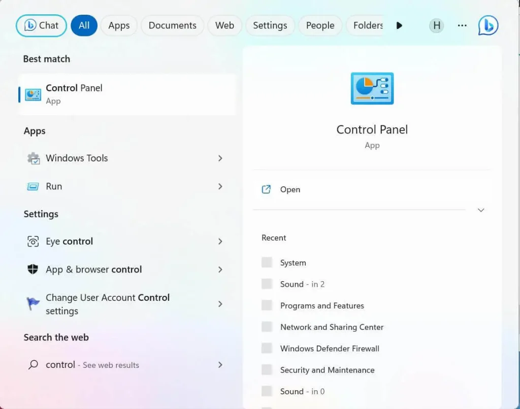Filter results by Web
Viewport: 520px width, 409px height.
click(x=224, y=25)
